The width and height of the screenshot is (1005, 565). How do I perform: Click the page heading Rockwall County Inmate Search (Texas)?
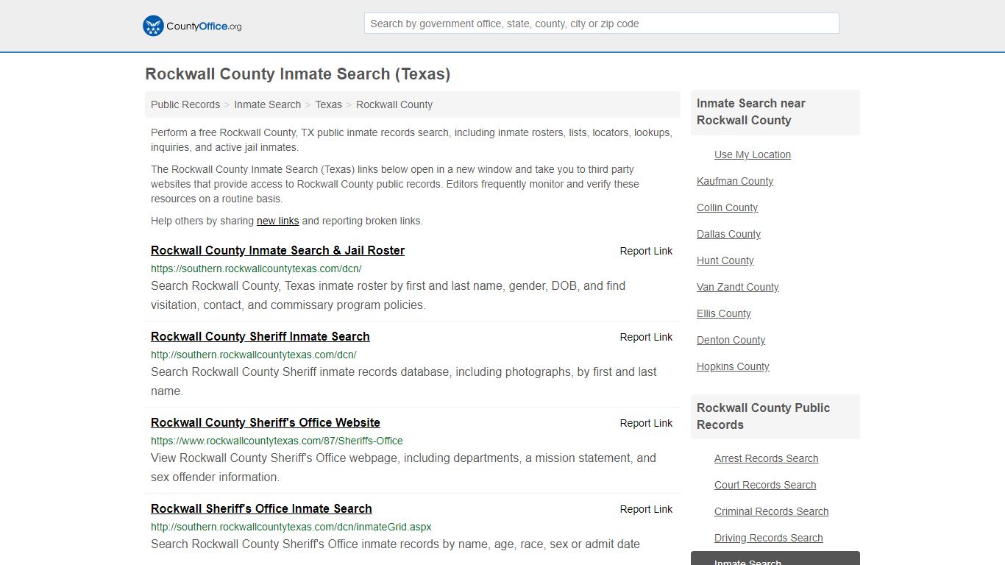[298, 74]
